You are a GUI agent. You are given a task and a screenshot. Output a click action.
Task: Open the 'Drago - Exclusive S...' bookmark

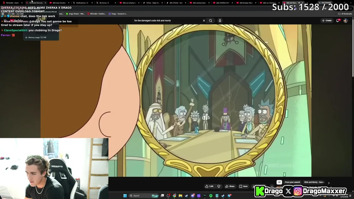(118, 14)
